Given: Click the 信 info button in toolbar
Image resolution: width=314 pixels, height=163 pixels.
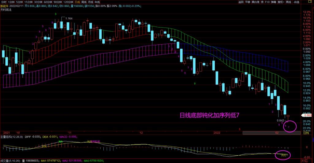Looking at the screenshot, I should click(262, 2).
